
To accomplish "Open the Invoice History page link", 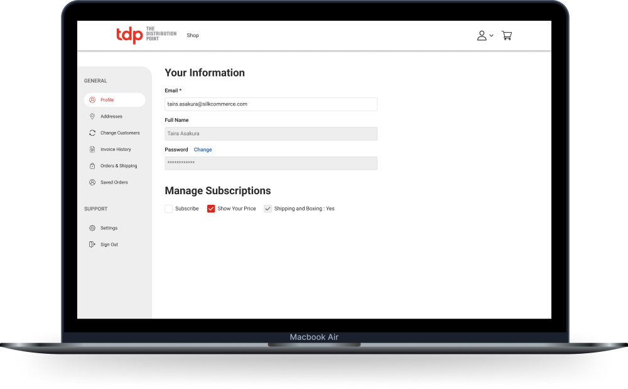I will click(x=116, y=150).
